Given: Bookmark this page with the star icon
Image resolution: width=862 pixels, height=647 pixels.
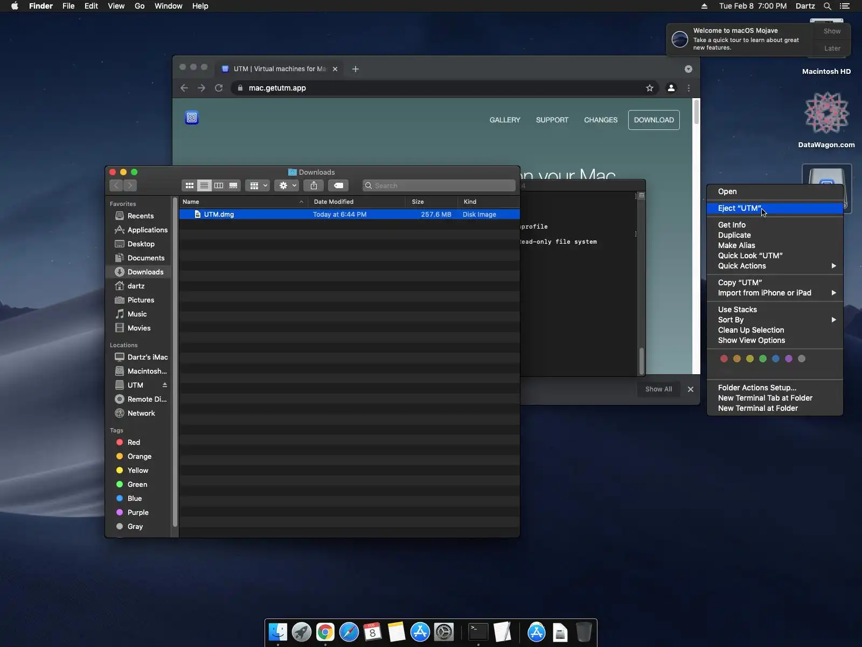Looking at the screenshot, I should [650, 88].
